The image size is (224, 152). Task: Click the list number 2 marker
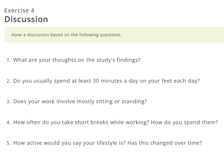pos(8,81)
